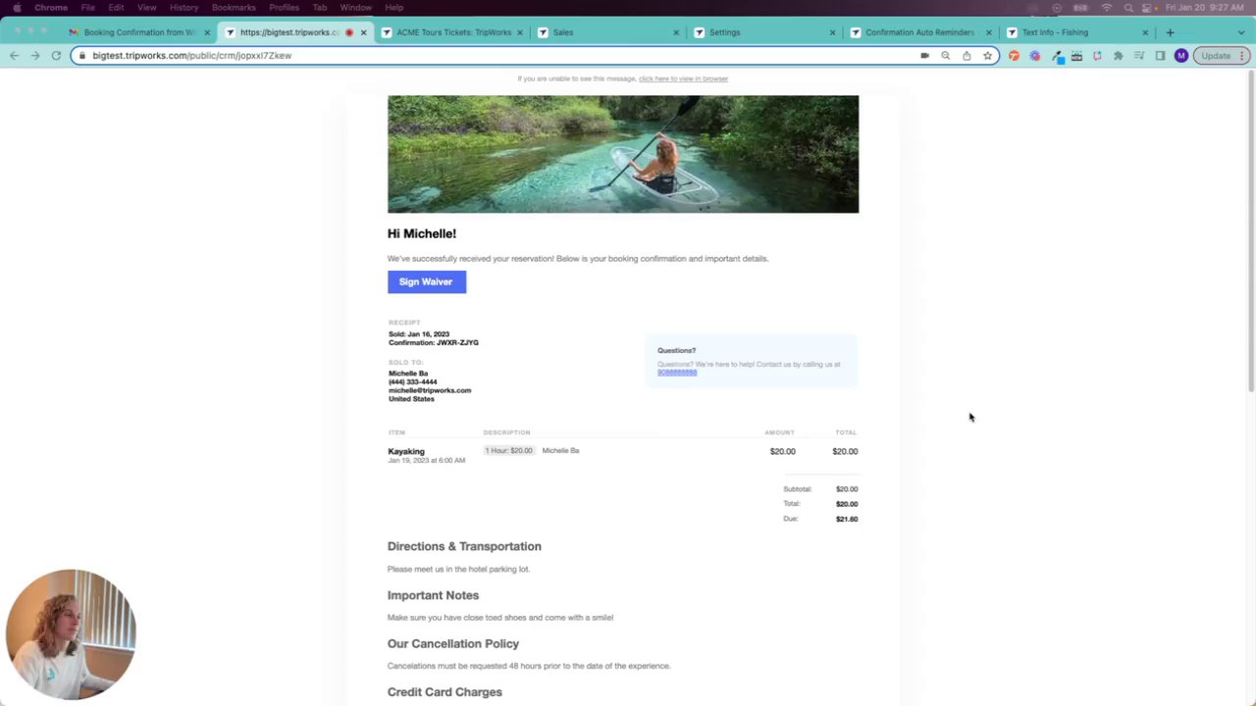Click the lock icon in the address bar
Image resolution: width=1256 pixels, height=706 pixels.
(x=82, y=56)
